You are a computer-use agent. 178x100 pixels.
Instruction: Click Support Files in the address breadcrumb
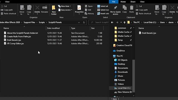pos(29,22)
